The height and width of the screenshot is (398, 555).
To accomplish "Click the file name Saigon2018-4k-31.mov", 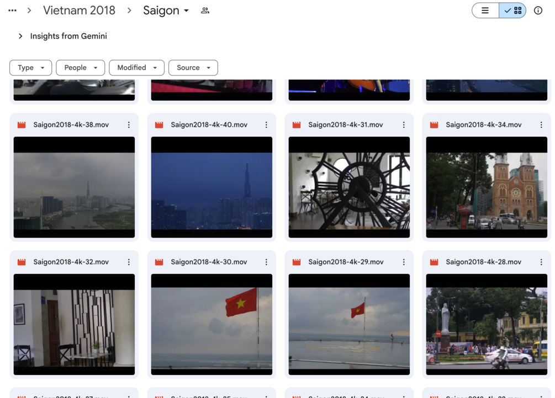I will coord(346,125).
